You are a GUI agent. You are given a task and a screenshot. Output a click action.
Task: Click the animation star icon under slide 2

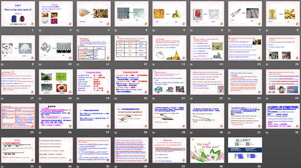pyautogui.click(x=40, y=31)
